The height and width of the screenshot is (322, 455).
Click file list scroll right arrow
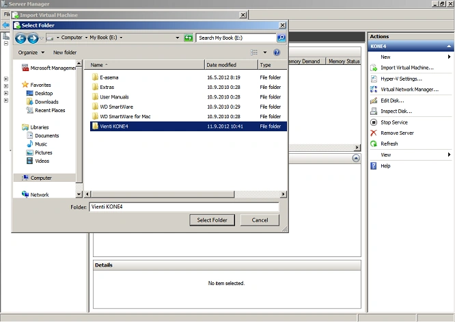[284, 194]
